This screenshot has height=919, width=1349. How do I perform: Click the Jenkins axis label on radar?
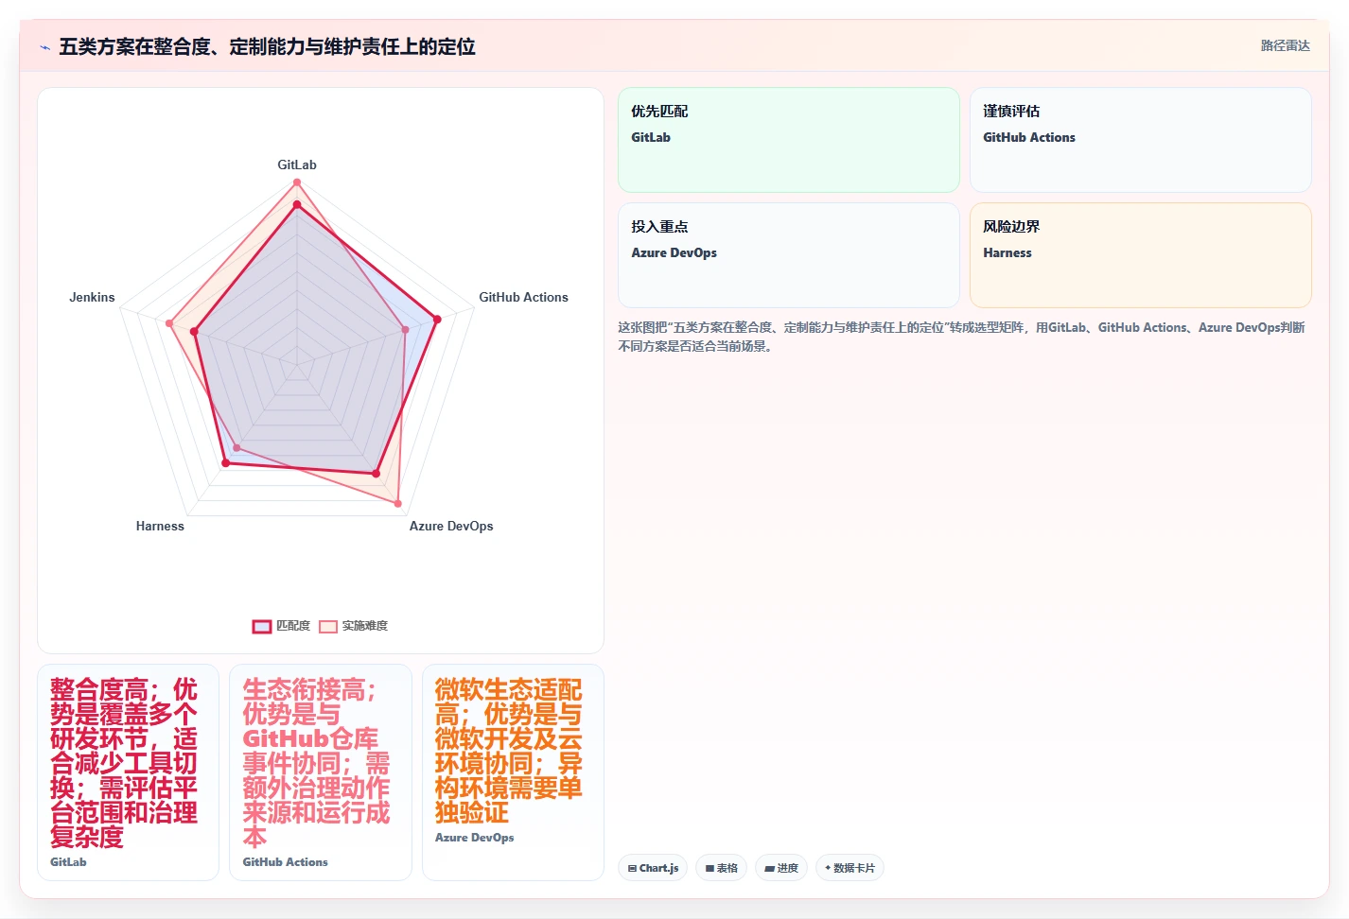[92, 297]
